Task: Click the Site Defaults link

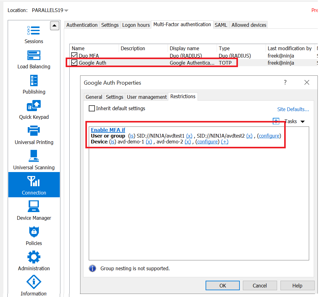Action: (x=293, y=109)
